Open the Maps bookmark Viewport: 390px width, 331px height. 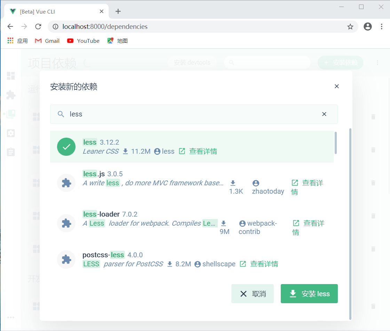click(x=117, y=41)
